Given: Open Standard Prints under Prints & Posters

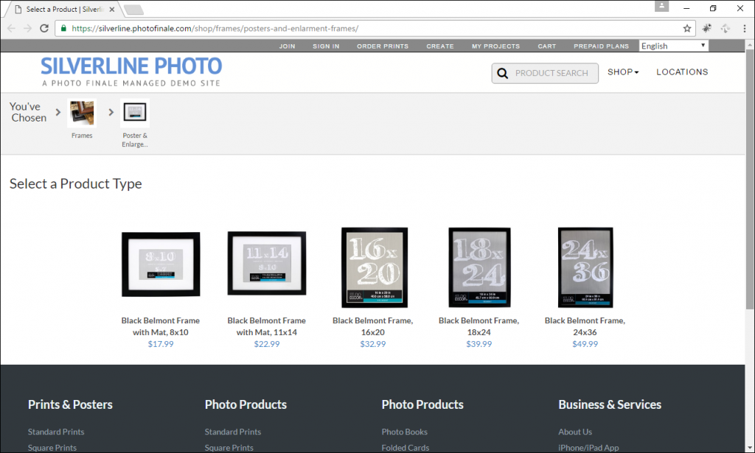Looking at the screenshot, I should point(56,432).
